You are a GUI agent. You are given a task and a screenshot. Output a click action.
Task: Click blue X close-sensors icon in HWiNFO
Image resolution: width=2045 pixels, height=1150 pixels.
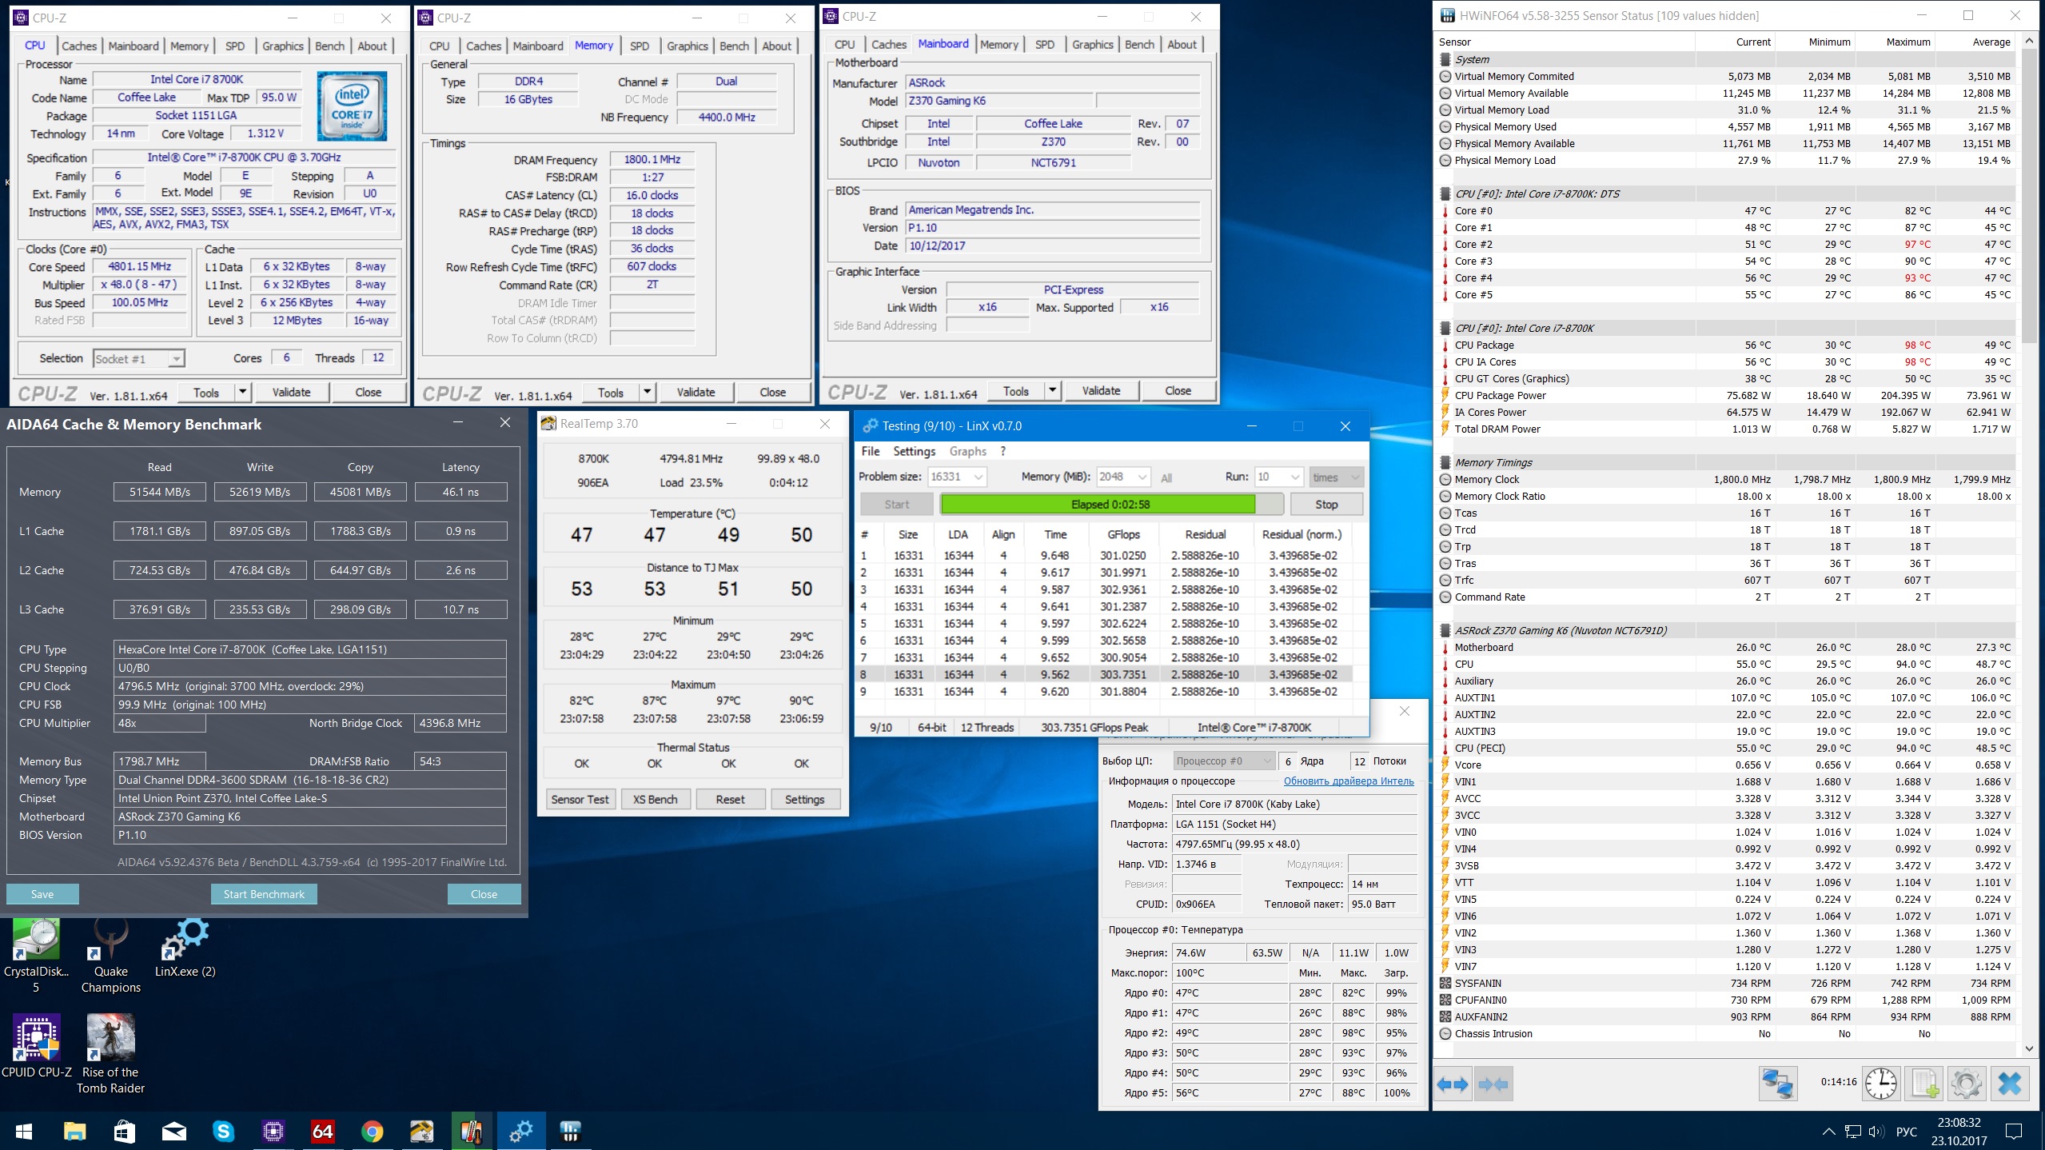2009,1084
